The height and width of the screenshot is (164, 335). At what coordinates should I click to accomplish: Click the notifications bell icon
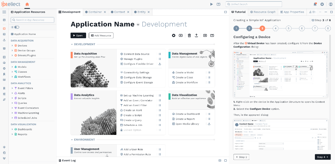[315, 4]
